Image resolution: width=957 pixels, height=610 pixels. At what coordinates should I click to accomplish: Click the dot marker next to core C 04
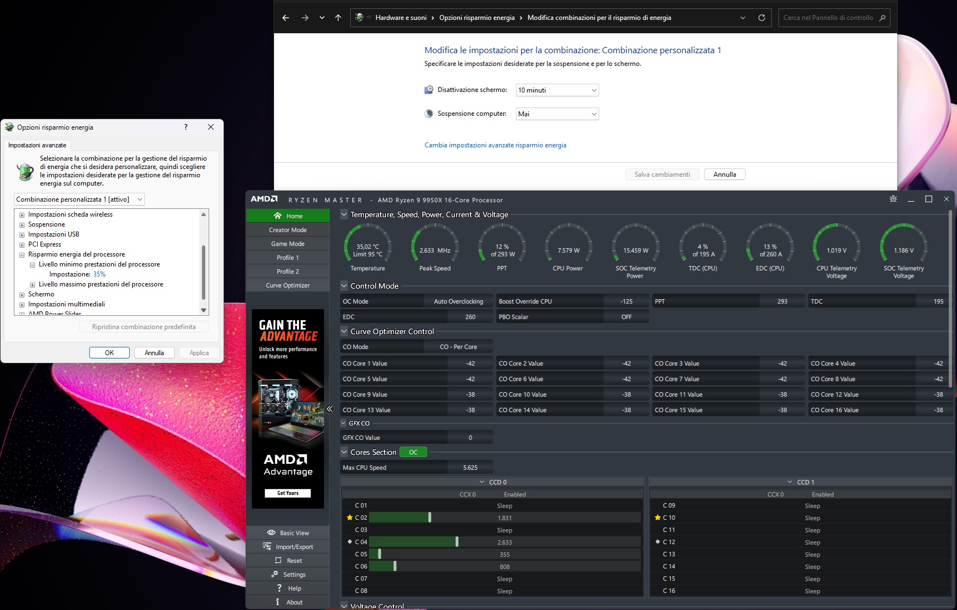tap(350, 542)
